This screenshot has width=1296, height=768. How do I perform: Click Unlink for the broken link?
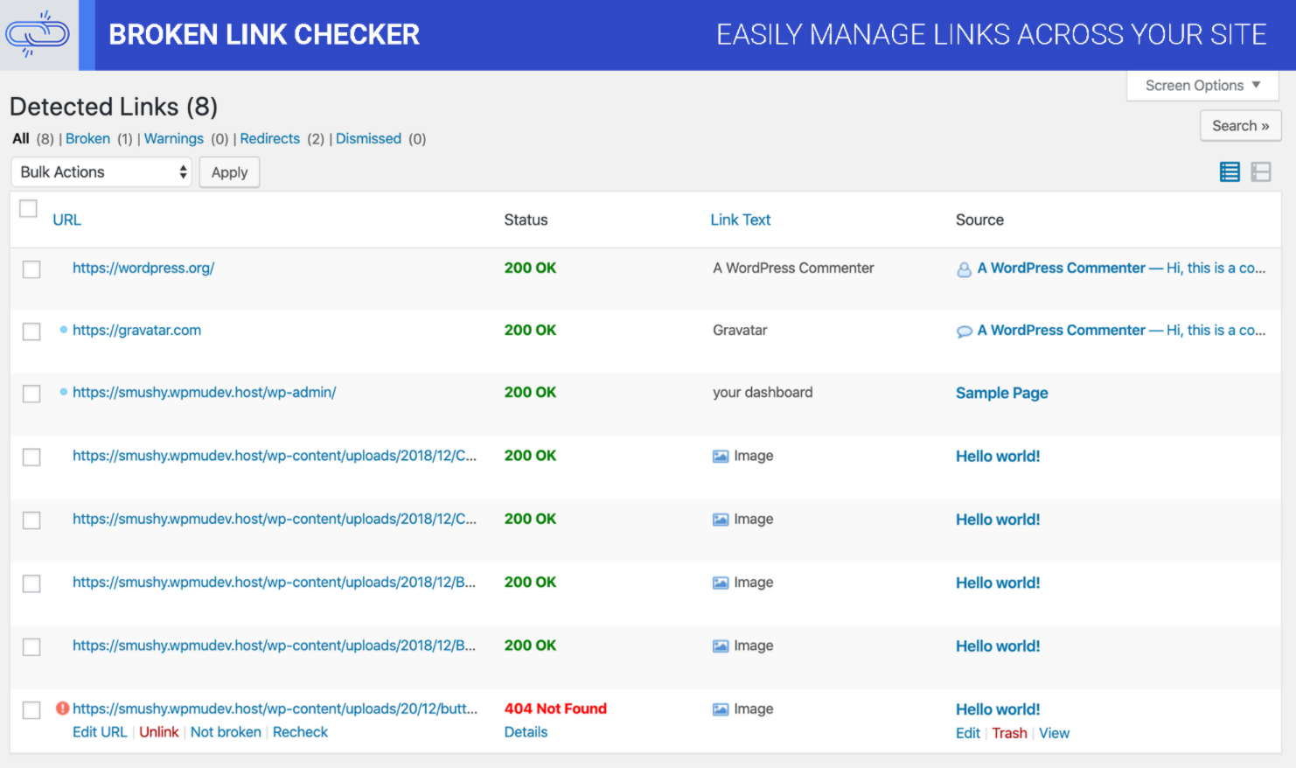[x=158, y=732]
